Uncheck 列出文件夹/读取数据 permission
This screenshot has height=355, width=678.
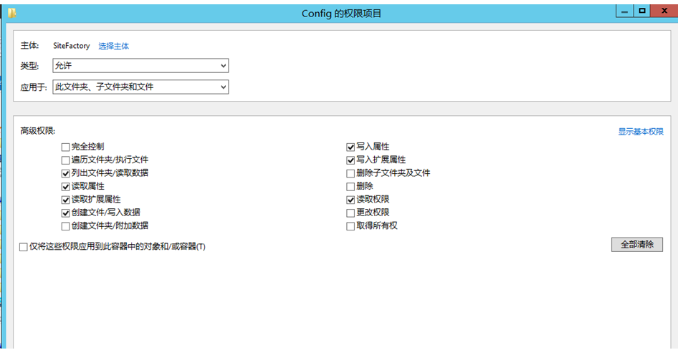tap(66, 173)
